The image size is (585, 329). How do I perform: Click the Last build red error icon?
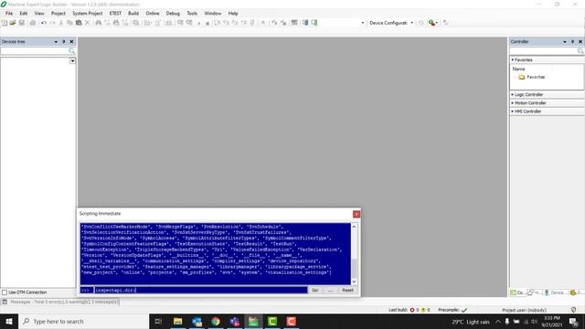tap(412, 310)
